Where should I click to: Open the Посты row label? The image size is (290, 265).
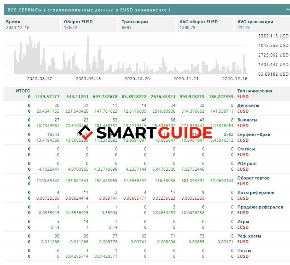click(244, 250)
